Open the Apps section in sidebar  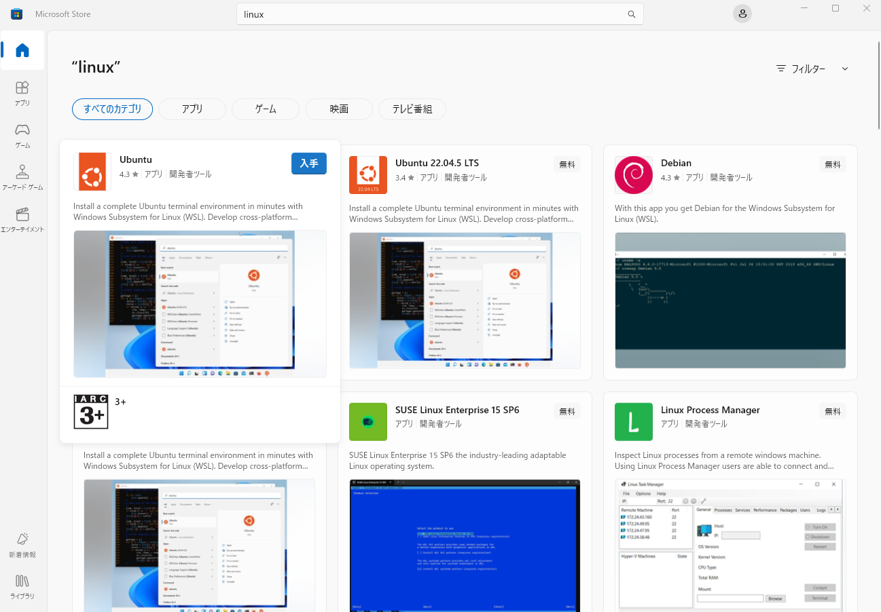[x=22, y=92]
